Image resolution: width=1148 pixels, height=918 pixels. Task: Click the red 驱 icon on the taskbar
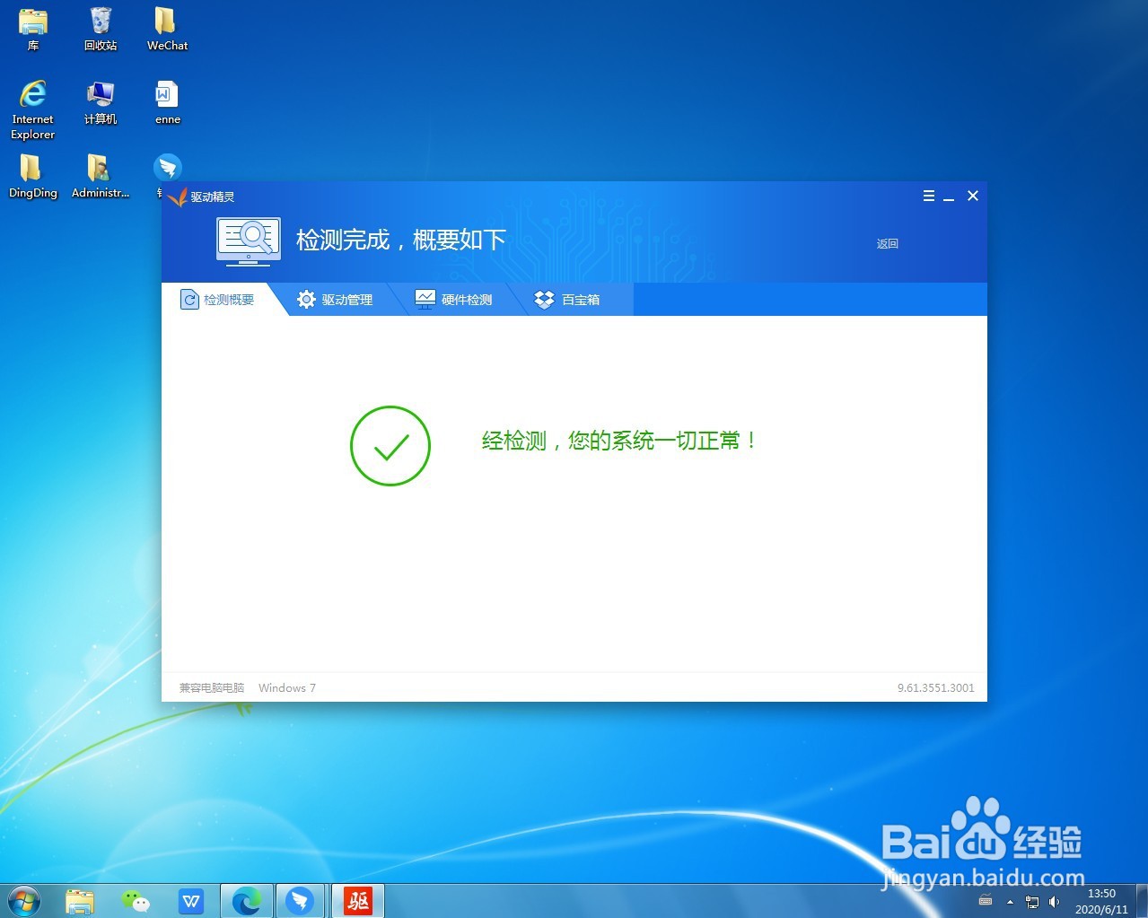click(x=357, y=900)
